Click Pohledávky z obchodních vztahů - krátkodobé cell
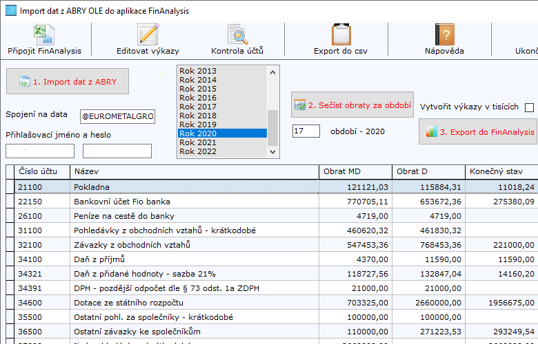 (195, 230)
